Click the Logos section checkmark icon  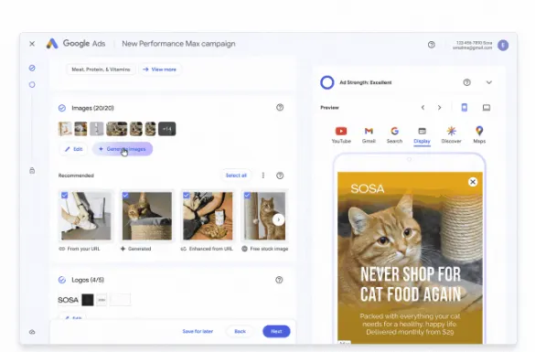click(x=62, y=280)
